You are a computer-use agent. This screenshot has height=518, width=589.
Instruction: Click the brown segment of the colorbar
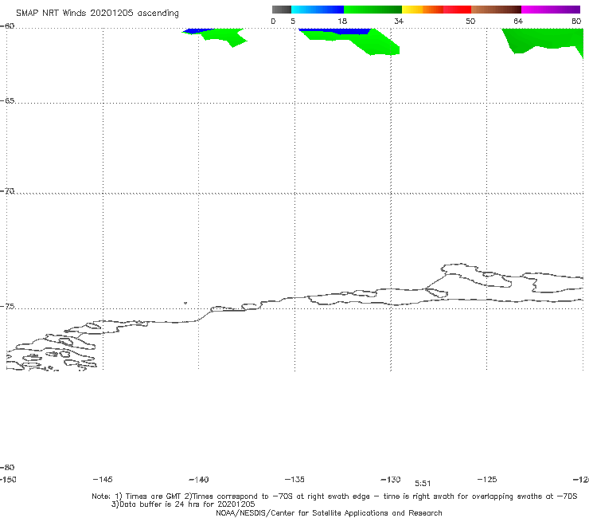(x=496, y=10)
